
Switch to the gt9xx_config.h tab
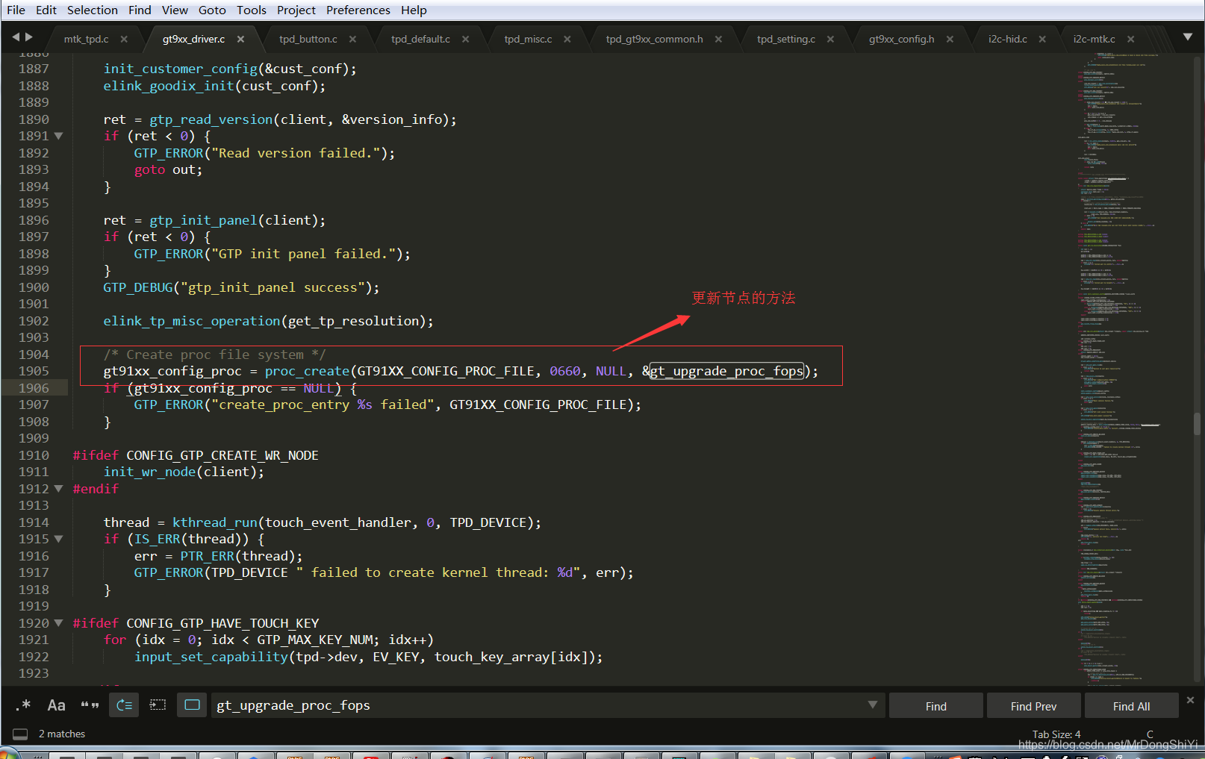pos(901,39)
